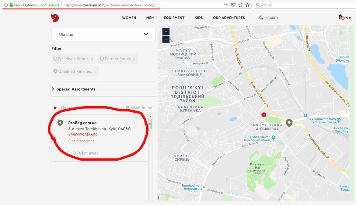Bookmark this page with star icon
Screen dimensions: 356x205
[x=247, y=5]
